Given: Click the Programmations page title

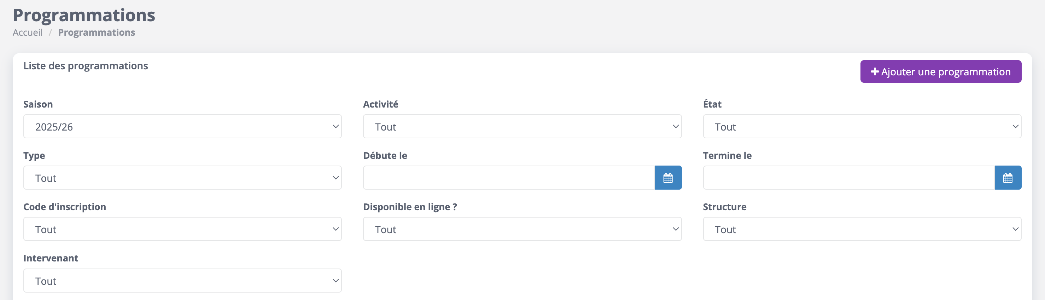Looking at the screenshot, I should (x=84, y=15).
